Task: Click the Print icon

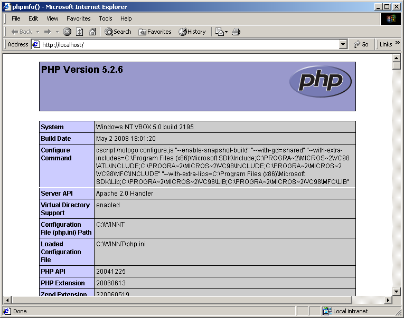Action: (236, 32)
